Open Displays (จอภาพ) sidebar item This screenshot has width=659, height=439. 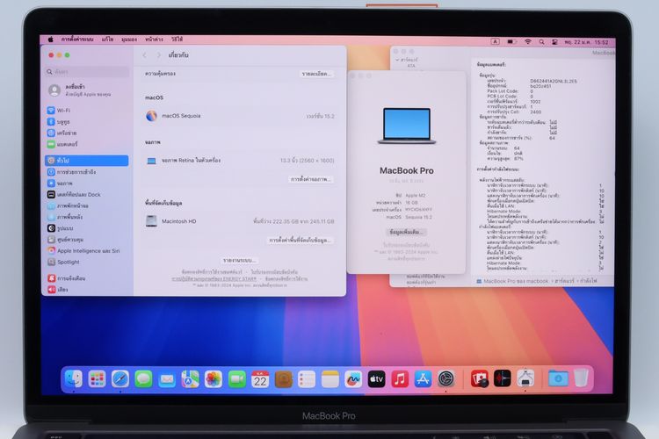coord(87,184)
